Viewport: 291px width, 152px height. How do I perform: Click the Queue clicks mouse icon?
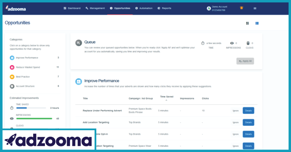pyautogui.click(x=248, y=43)
